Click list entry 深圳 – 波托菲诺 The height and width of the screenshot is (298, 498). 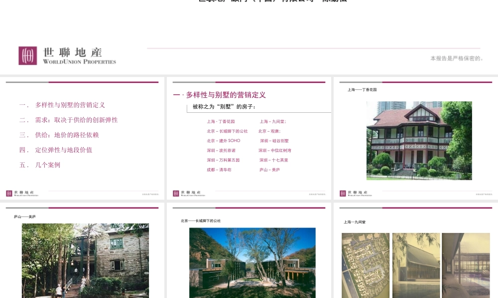(x=221, y=150)
